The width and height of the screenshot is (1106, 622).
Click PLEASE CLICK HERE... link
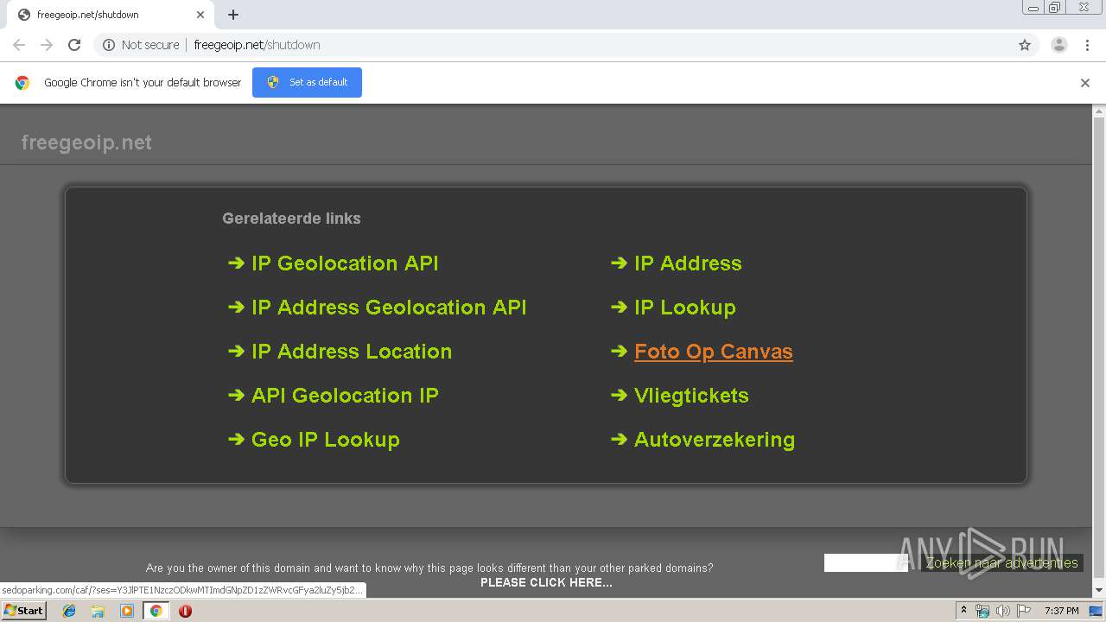[x=546, y=582]
